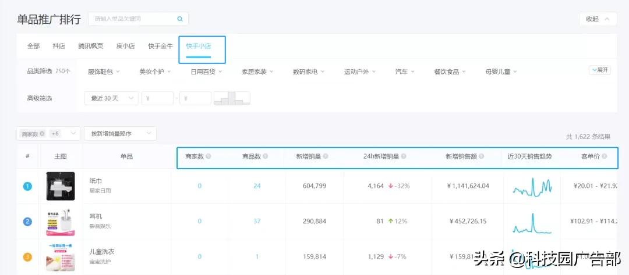The image size is (629, 275).
Task: Click the search magnifier icon
Action: click(x=180, y=19)
